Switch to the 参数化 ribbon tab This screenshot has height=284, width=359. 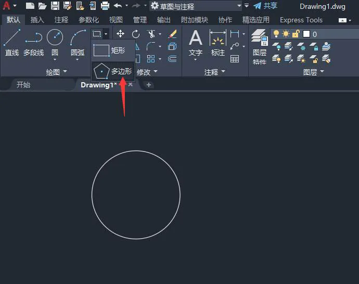point(89,20)
